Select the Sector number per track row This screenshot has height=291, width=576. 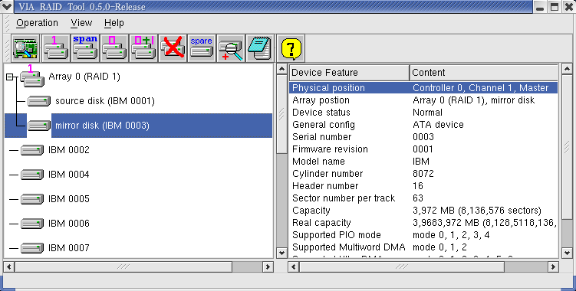point(423,198)
